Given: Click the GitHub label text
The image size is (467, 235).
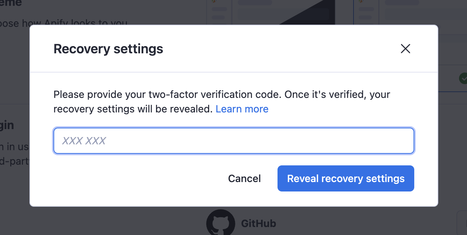Looking at the screenshot, I should coord(258,223).
